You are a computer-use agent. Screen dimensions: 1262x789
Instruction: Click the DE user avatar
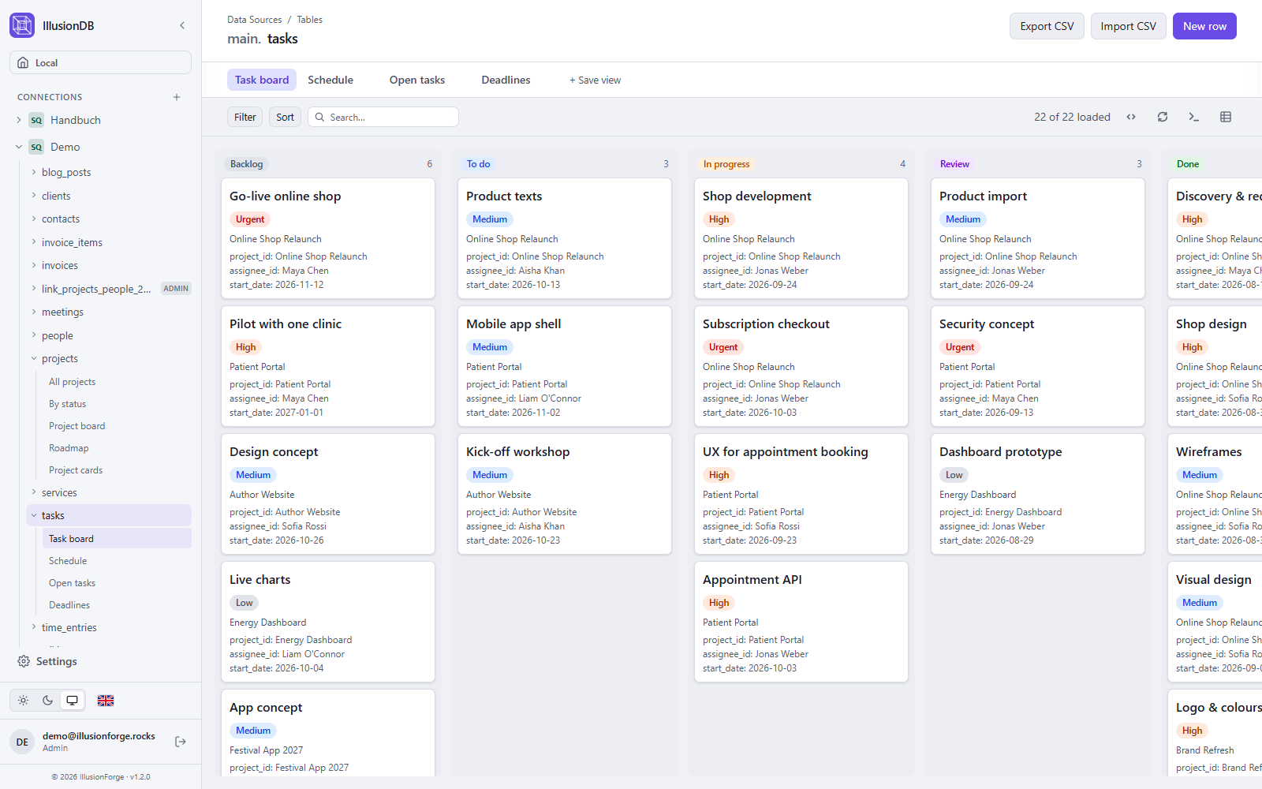pos(22,742)
